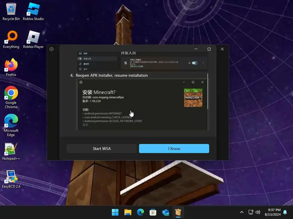Open Outlook from the taskbar
Screen dimensions: 293x219
point(166,212)
